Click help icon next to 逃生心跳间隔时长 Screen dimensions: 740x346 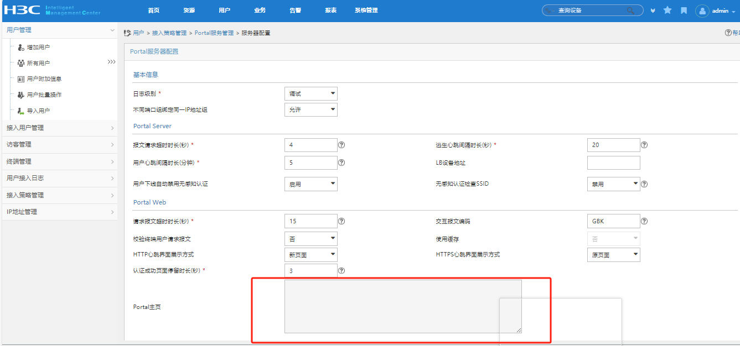pyautogui.click(x=644, y=145)
